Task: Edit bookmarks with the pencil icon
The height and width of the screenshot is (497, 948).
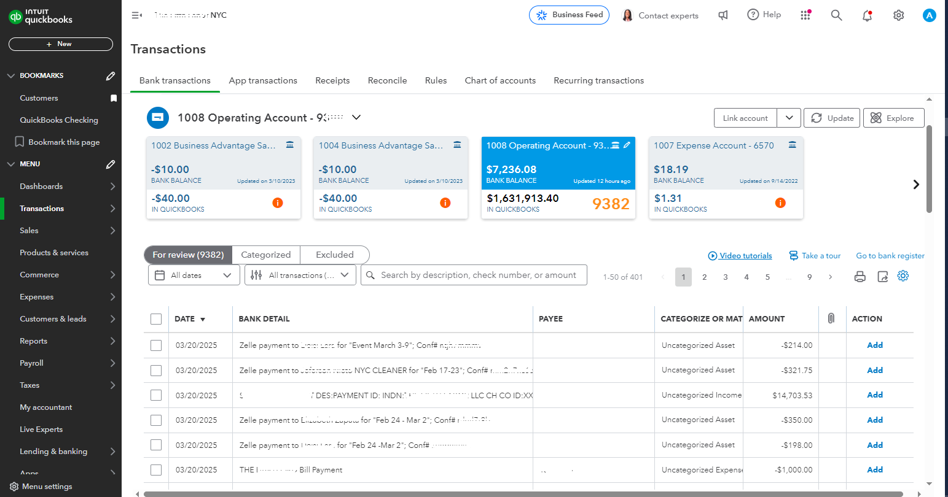Action: coord(111,75)
